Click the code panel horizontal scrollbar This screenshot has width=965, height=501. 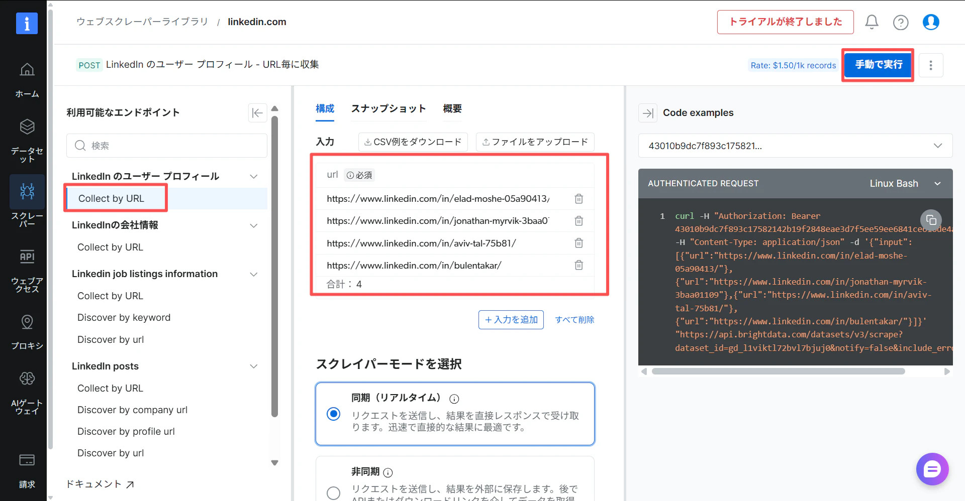point(778,371)
